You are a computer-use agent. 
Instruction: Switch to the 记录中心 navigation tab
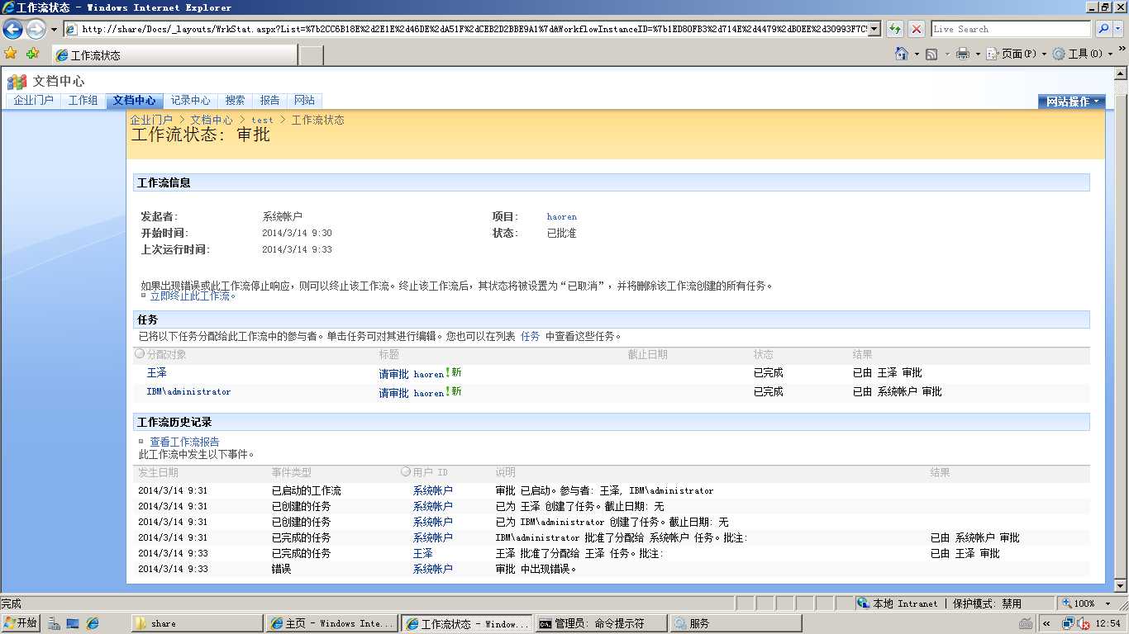pos(190,100)
